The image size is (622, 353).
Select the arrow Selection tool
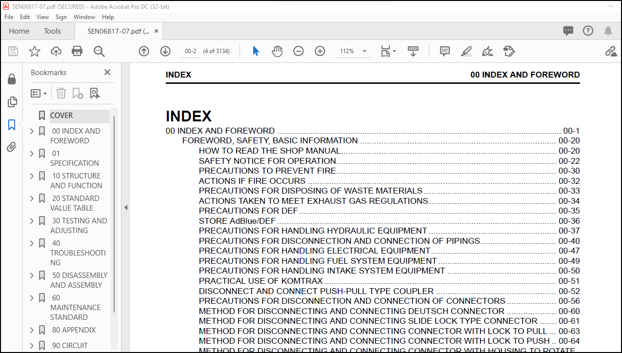click(256, 51)
